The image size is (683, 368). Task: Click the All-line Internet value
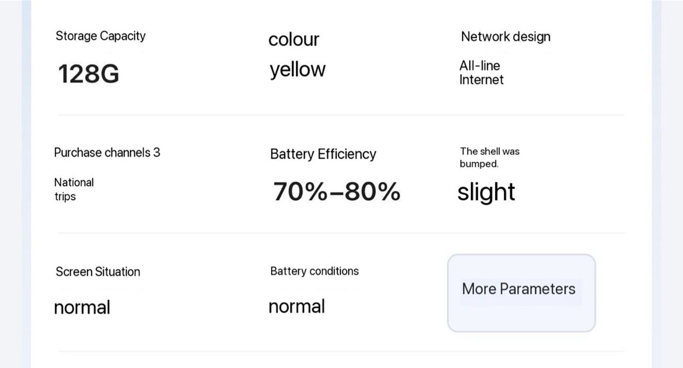coord(481,73)
